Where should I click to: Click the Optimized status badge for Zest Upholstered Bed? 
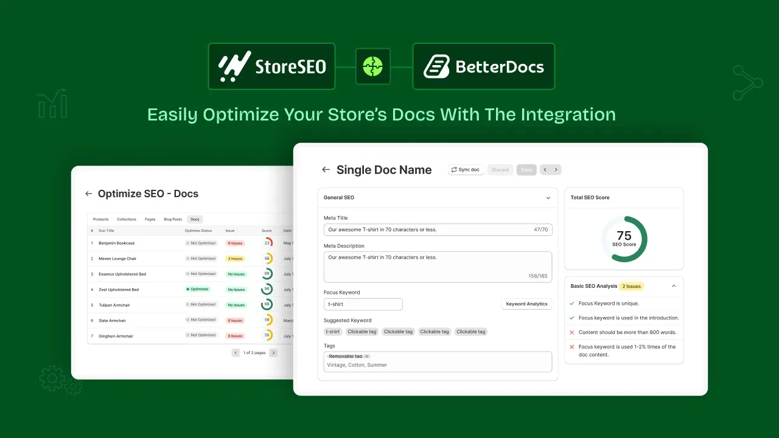coord(198,290)
